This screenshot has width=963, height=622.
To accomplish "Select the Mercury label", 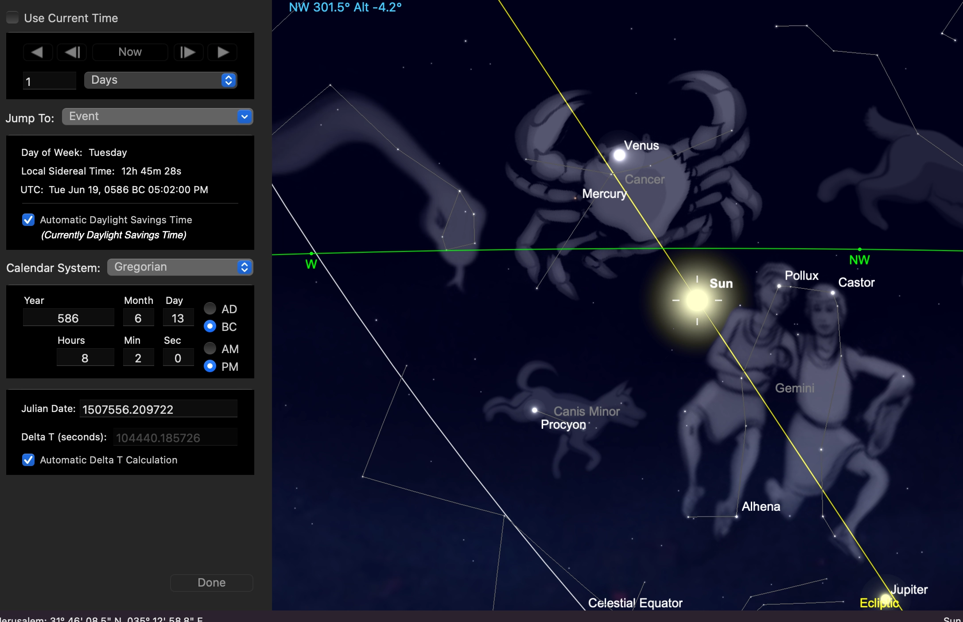I will click(604, 194).
